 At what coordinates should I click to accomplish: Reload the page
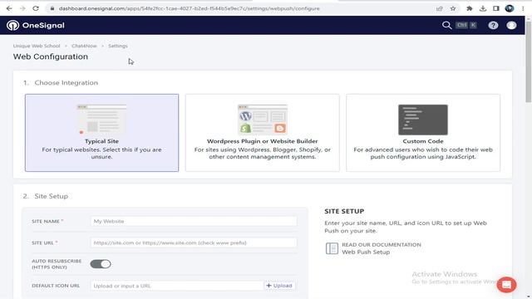[x=36, y=8]
